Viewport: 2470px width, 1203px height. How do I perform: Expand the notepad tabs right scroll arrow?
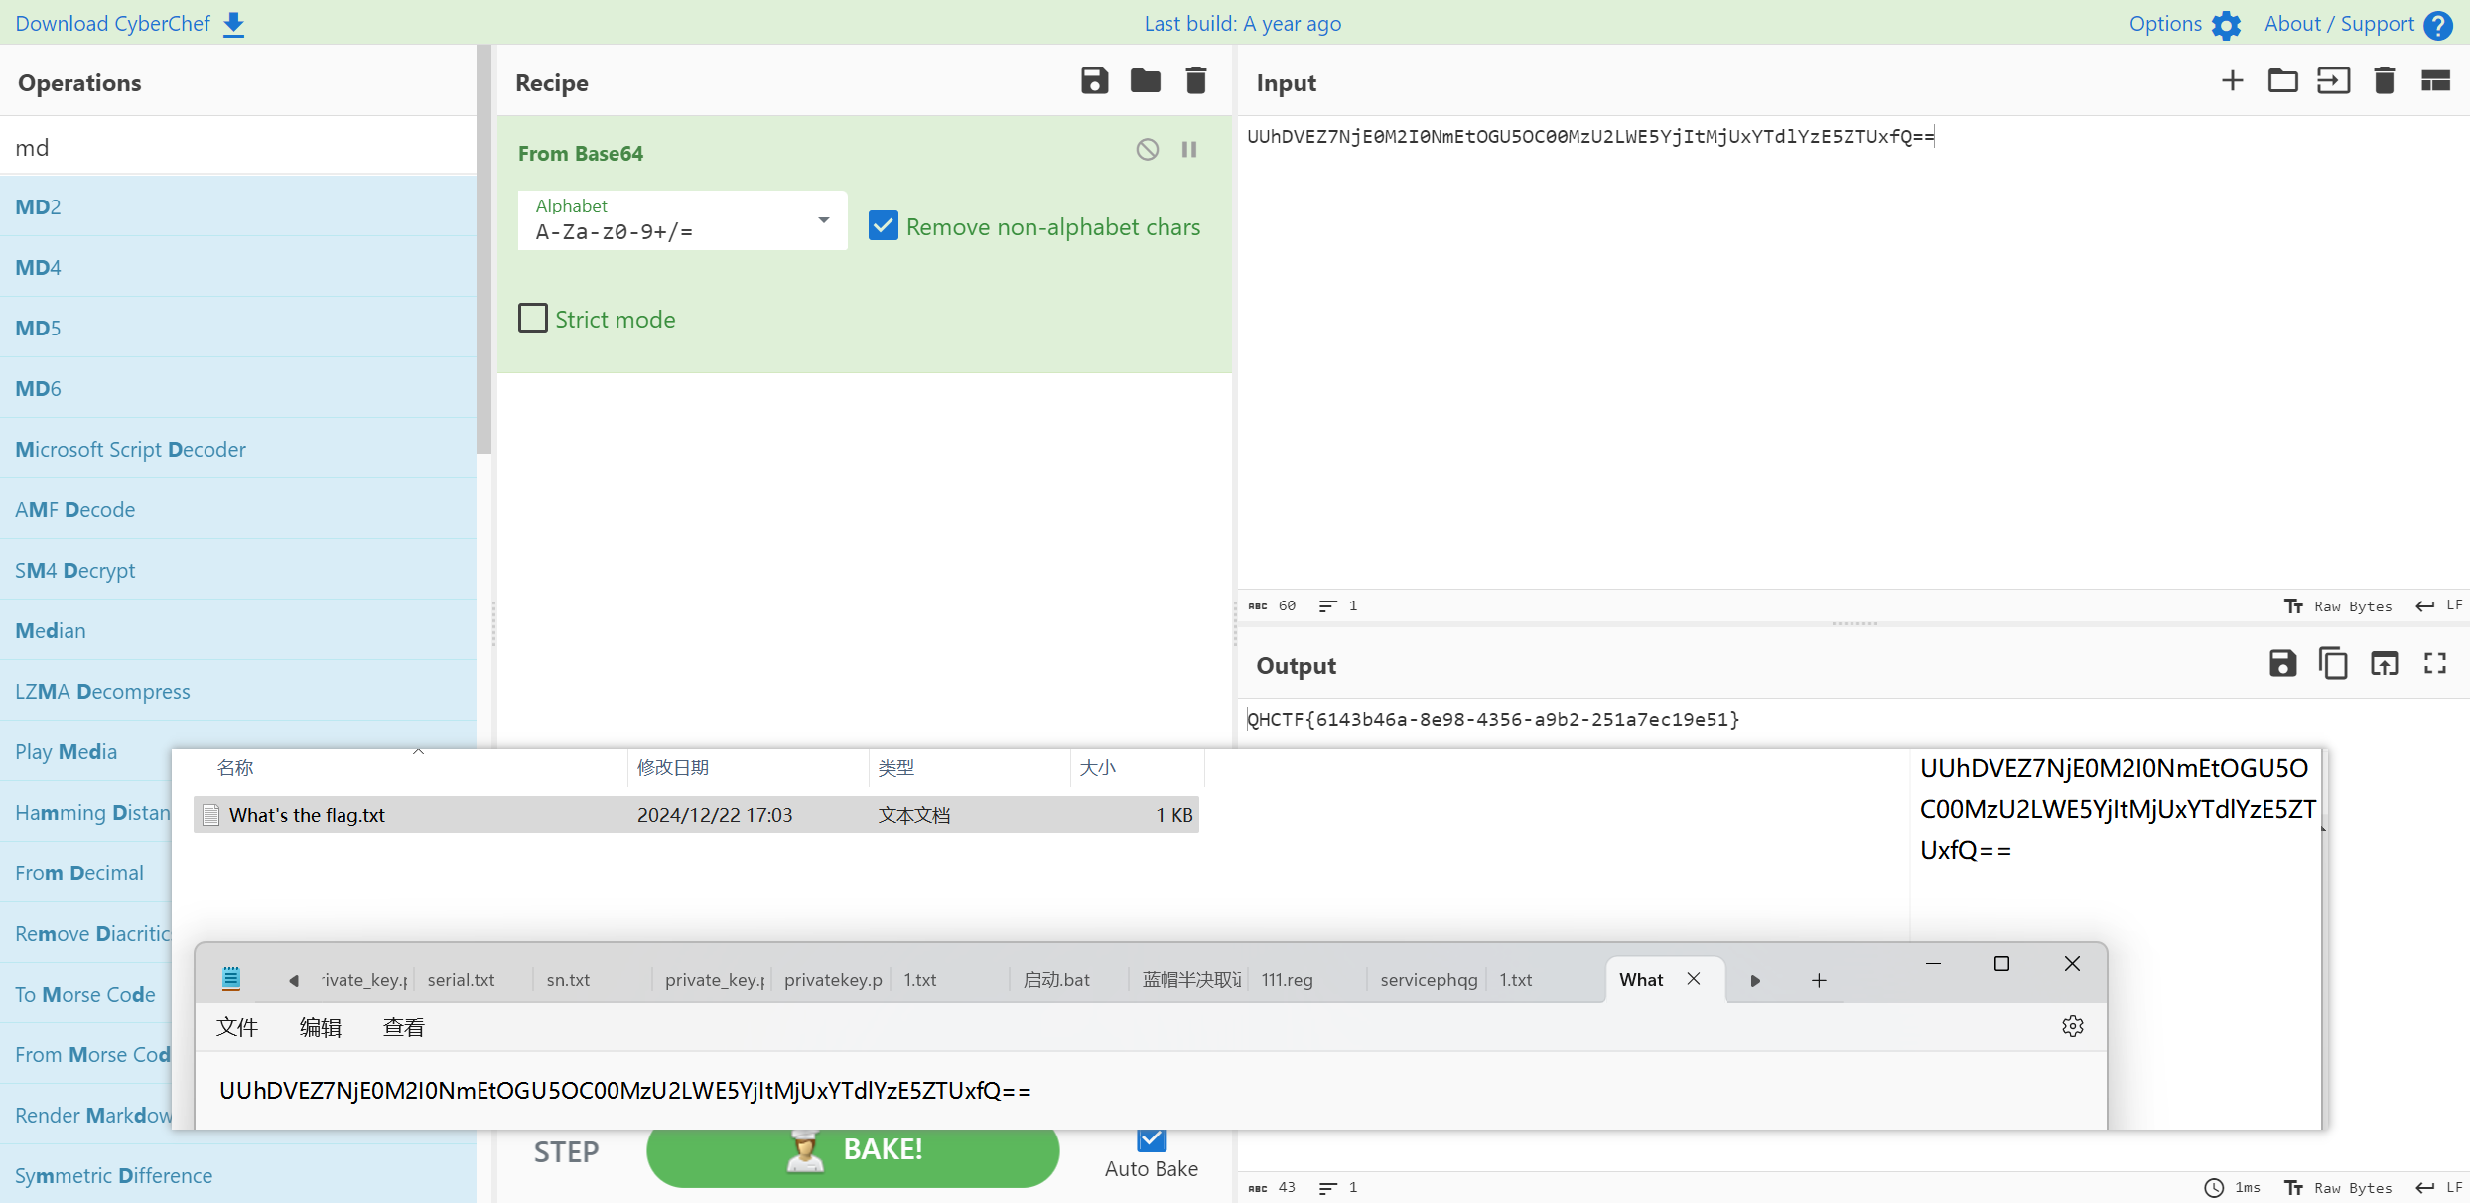[x=1755, y=980]
